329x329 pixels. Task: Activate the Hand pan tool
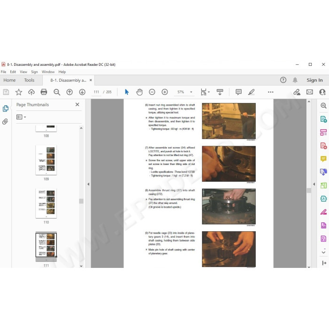click(x=139, y=92)
